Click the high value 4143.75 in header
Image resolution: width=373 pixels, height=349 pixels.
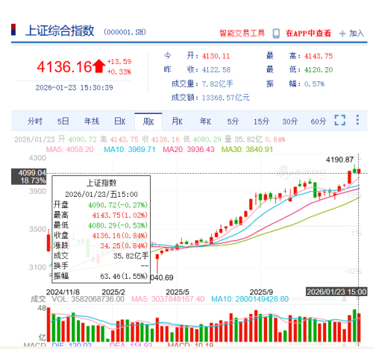click(x=319, y=56)
